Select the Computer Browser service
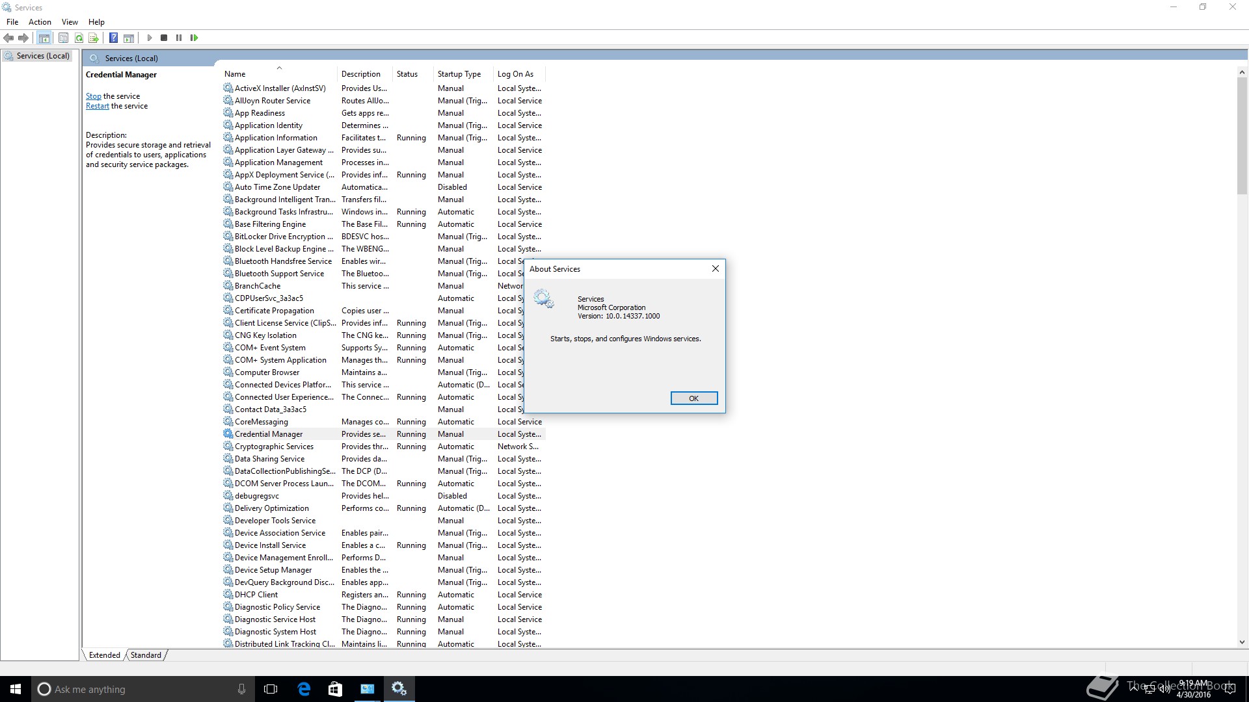Viewport: 1249px width, 702px height. coord(373,372)
